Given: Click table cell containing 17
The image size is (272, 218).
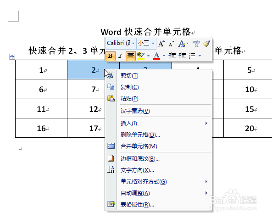Looking at the screenshot, I should coord(86,128).
